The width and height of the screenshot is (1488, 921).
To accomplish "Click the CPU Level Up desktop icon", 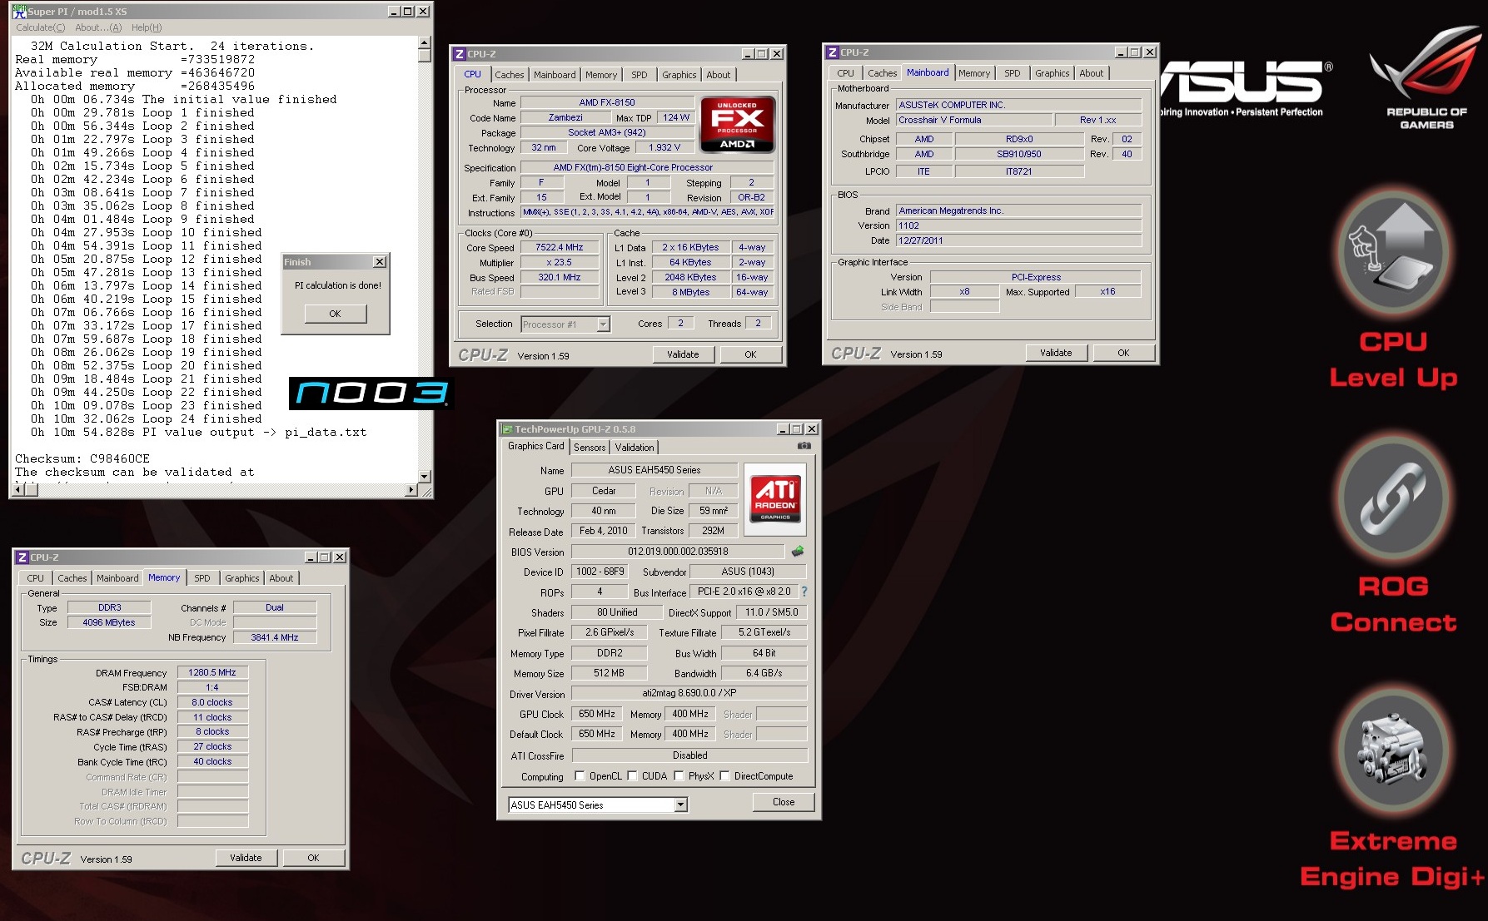I will pyautogui.click(x=1393, y=253).
